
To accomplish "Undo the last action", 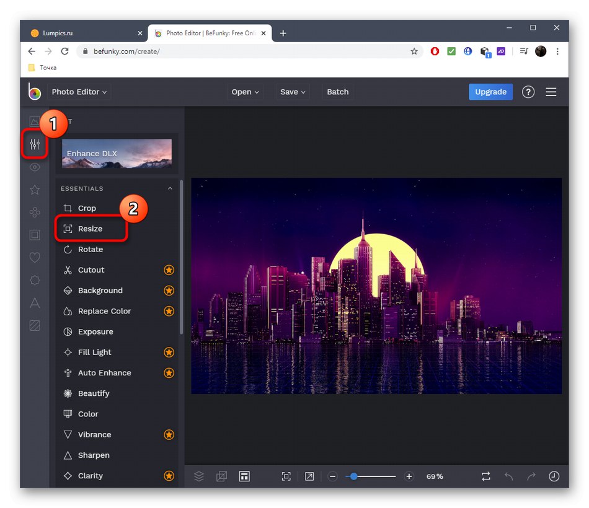I will pos(508,476).
